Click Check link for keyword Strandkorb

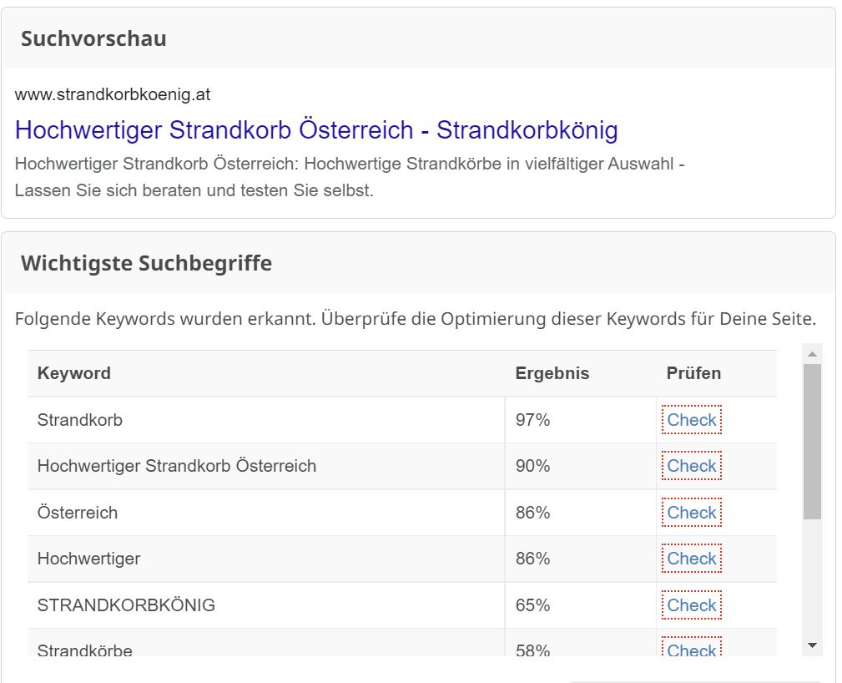691,420
